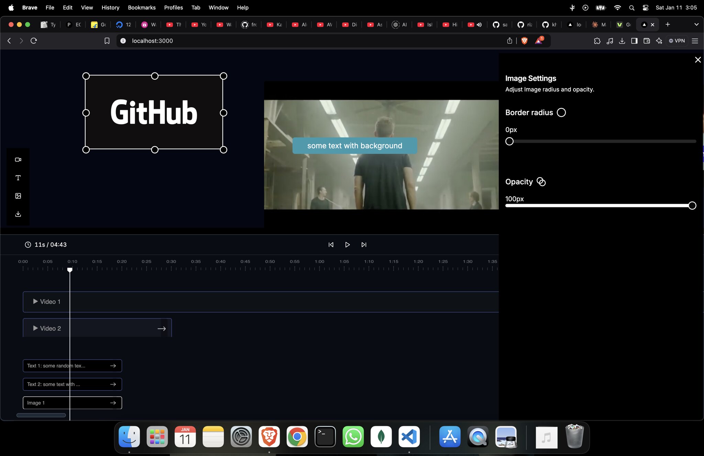Viewport: 704px width, 456px height.
Task: Click the Opacity icon next to label
Action: (541, 182)
